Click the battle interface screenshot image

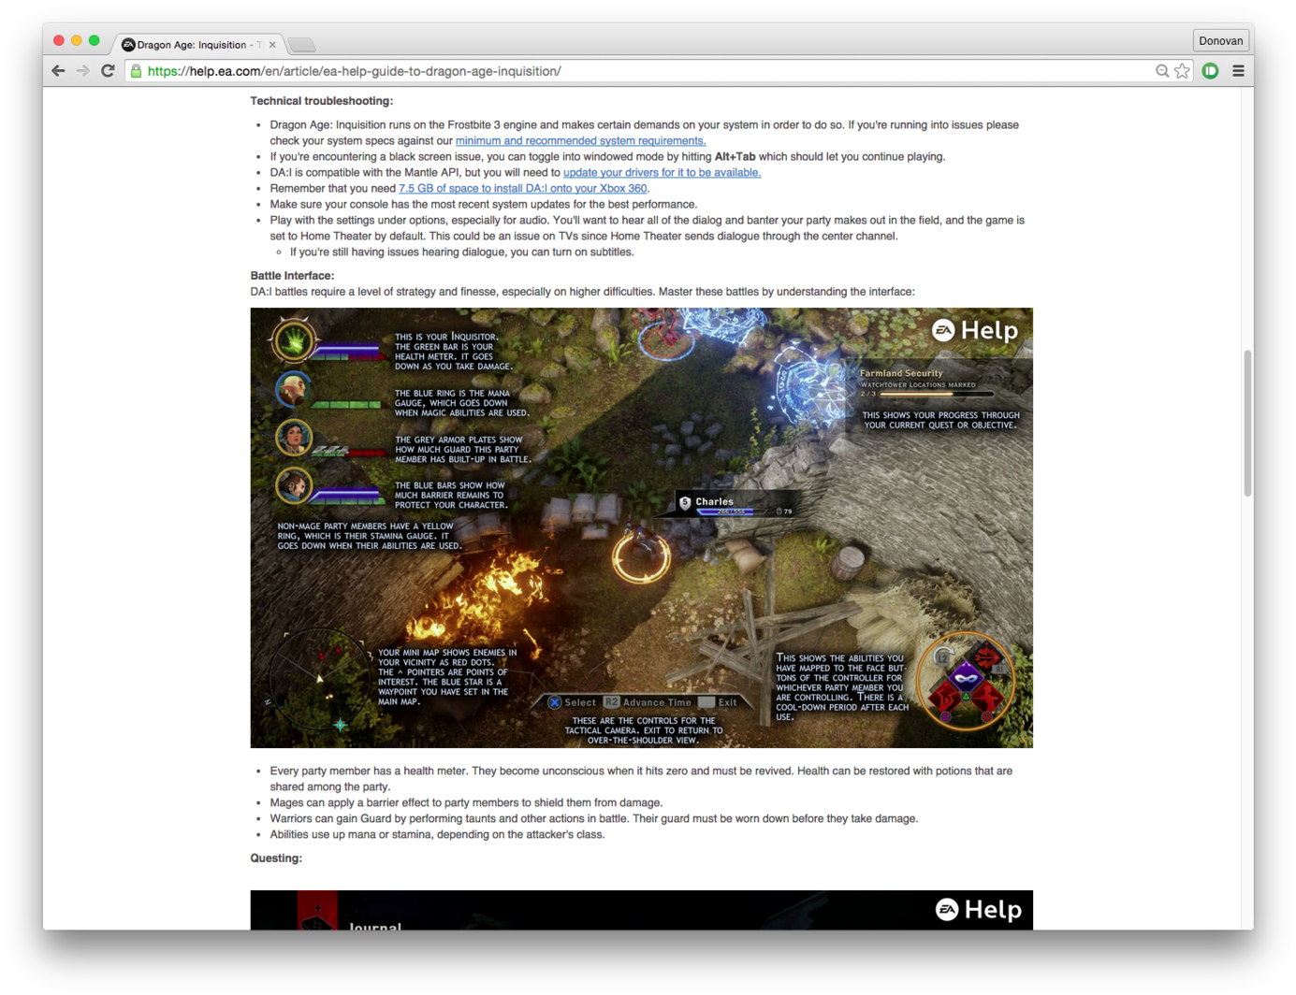click(x=641, y=527)
